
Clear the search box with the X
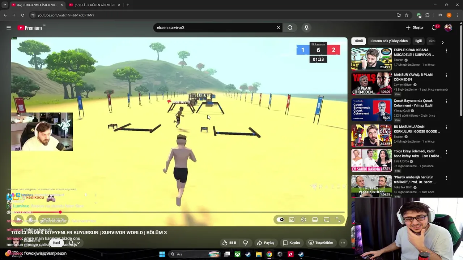[x=279, y=27]
